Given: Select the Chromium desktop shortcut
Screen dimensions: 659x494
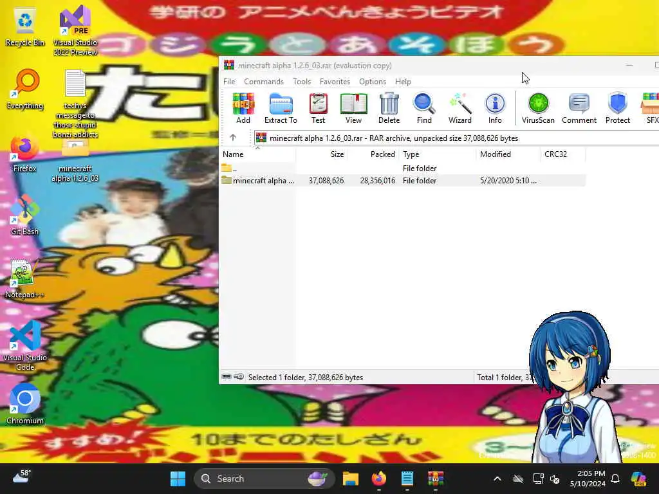Looking at the screenshot, I should pos(25,404).
